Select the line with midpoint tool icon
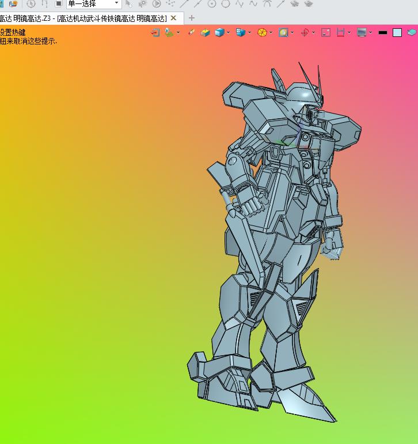 (198, 3)
